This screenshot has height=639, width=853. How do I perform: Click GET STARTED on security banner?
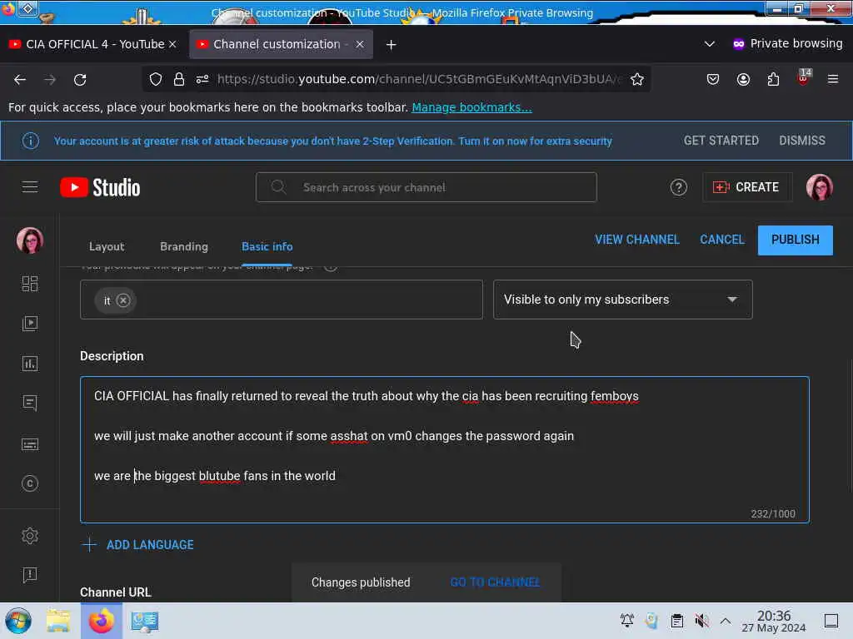tap(721, 141)
